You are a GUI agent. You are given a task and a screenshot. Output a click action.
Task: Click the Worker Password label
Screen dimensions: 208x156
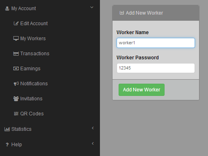[138, 58]
